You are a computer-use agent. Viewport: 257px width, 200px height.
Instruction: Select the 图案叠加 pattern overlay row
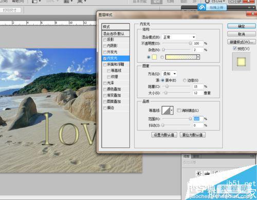pyautogui.click(x=114, y=102)
